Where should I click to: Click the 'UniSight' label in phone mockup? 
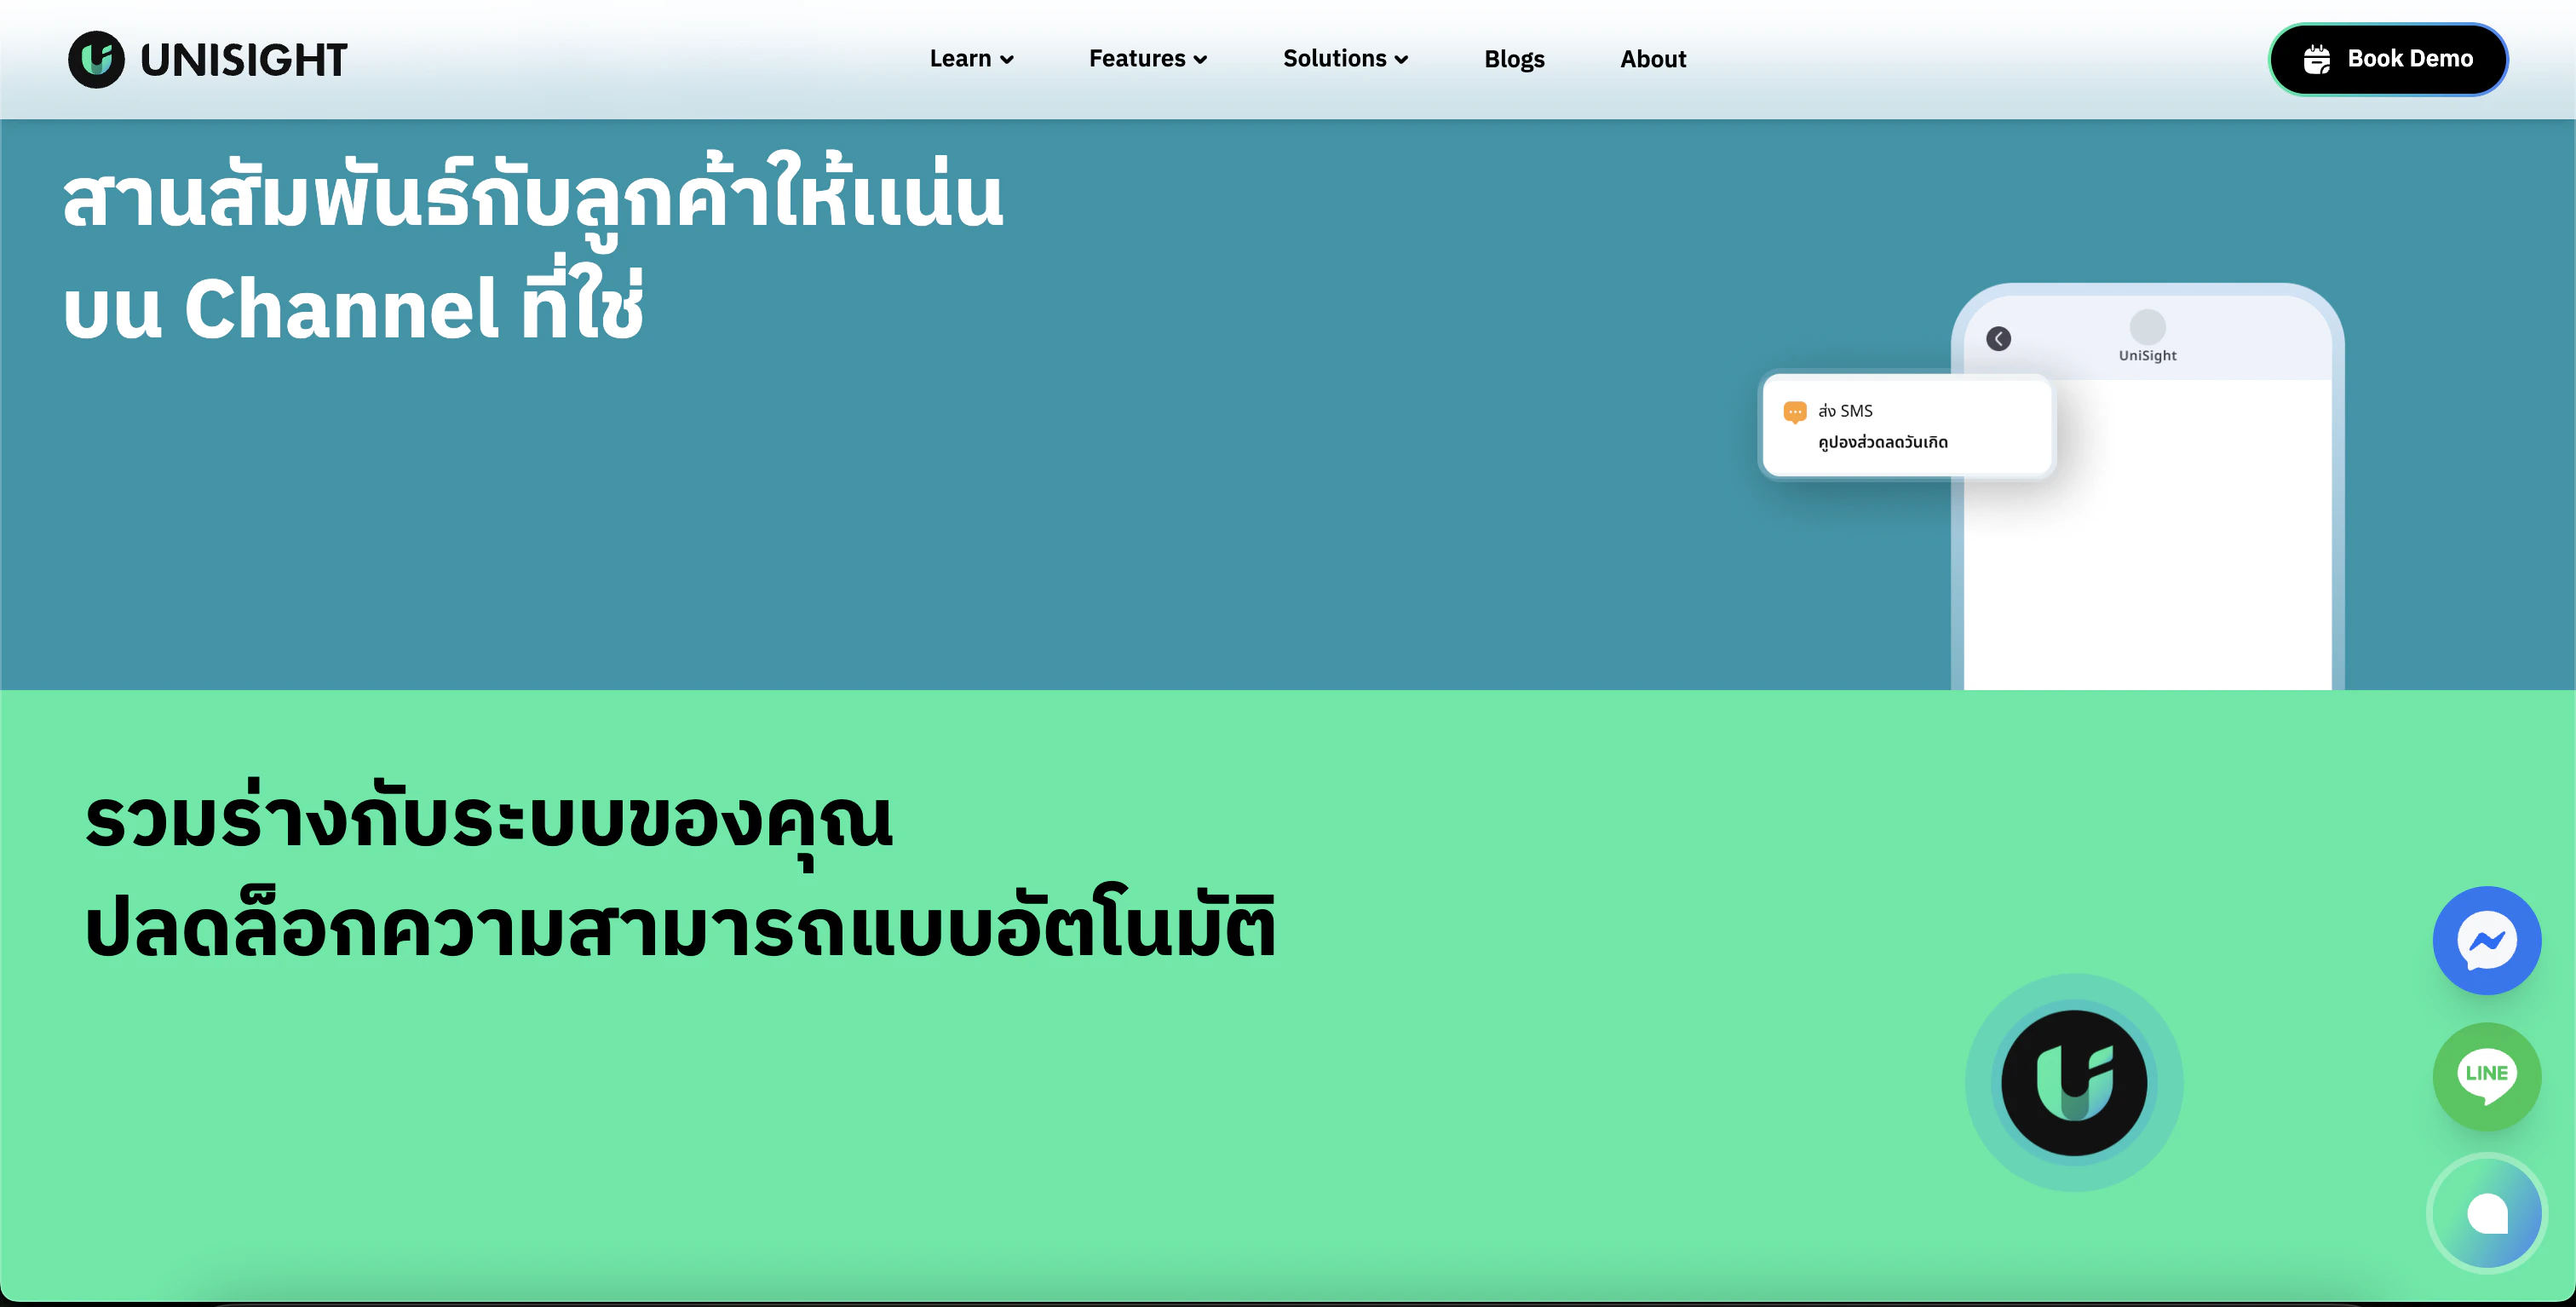[x=2147, y=356]
